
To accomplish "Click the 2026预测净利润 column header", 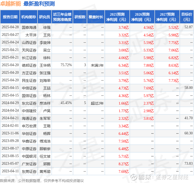I will pyautogui.click(x=142, y=17).
